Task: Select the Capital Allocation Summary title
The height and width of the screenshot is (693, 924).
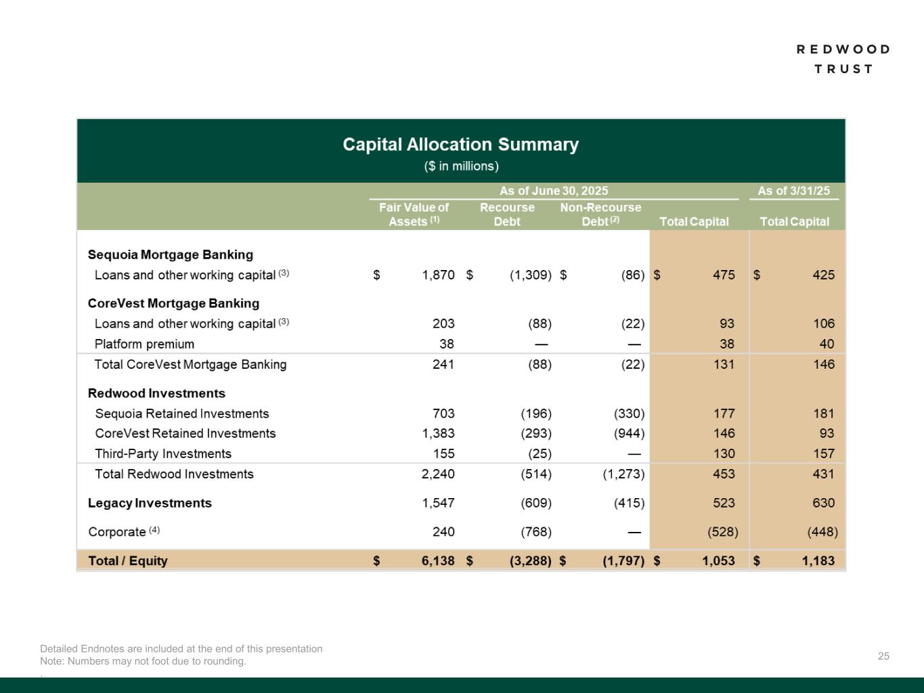Action: point(460,145)
